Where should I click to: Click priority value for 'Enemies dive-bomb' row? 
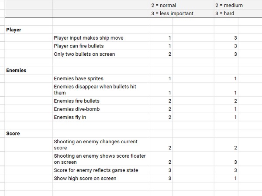(x=161, y=109)
